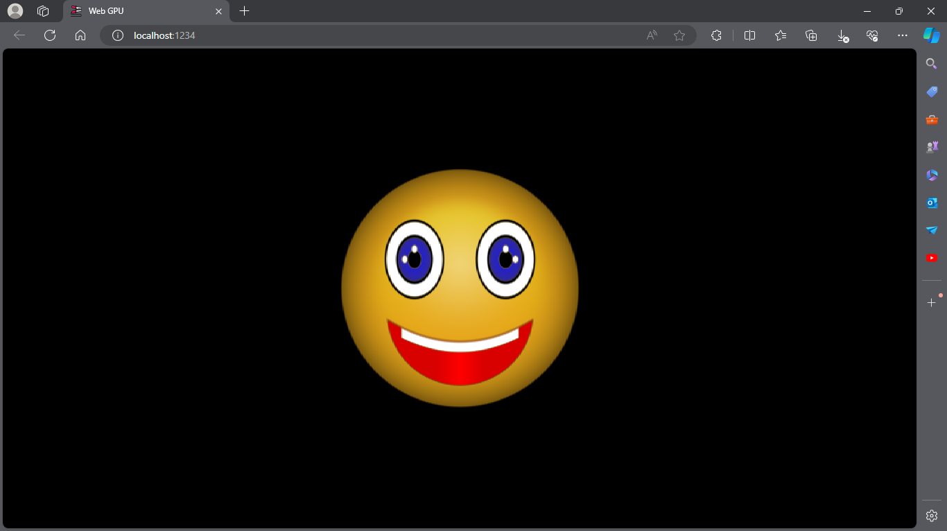
Task: Add this page to favorites
Action: tap(679, 35)
